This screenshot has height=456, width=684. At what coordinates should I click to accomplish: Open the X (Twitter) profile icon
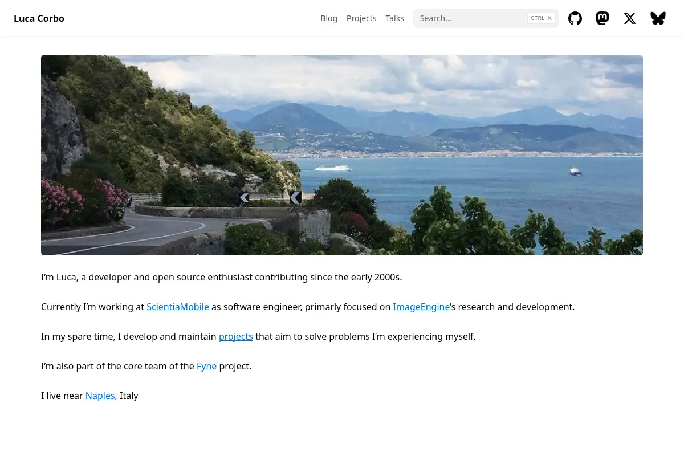[x=630, y=18]
